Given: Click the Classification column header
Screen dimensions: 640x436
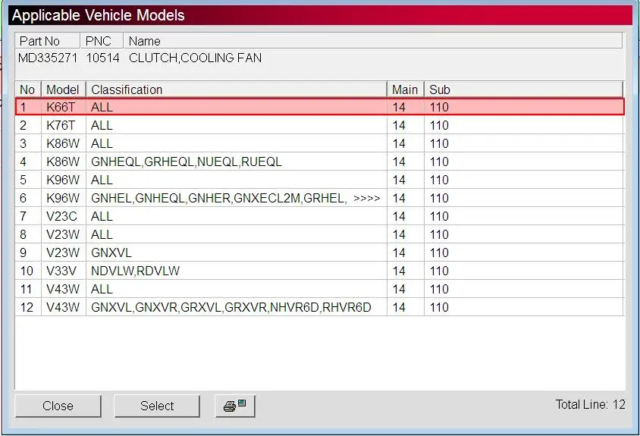Looking at the screenshot, I should pos(237,89).
